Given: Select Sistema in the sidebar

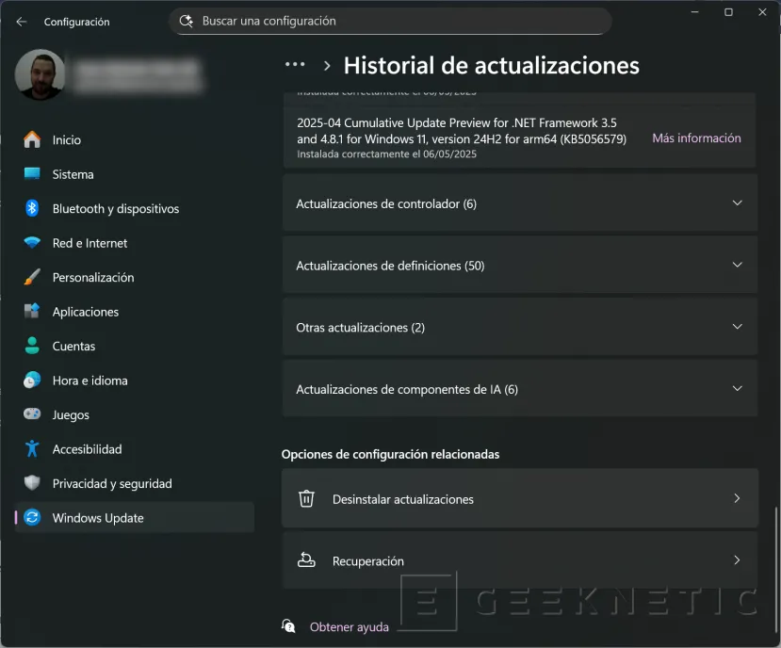Looking at the screenshot, I should (75, 174).
